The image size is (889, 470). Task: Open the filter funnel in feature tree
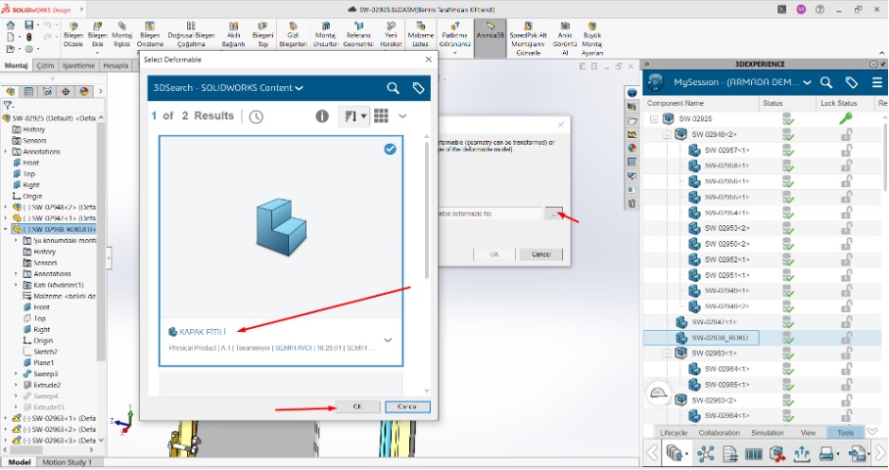[8, 105]
